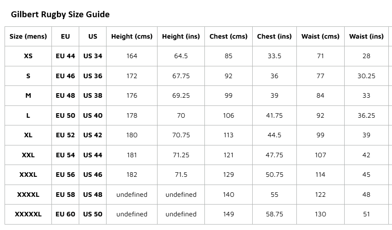This screenshot has width=392, height=230.
Task: Select the EU 46 cell
Action: point(65,76)
